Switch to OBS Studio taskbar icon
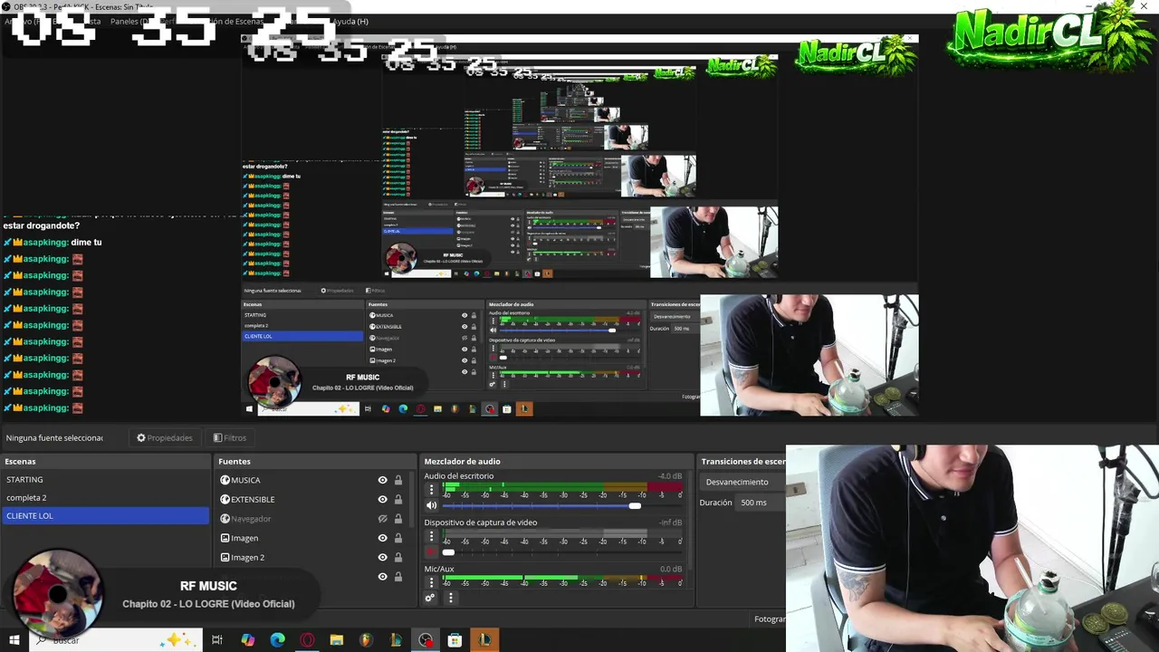This screenshot has width=1159, height=652. tap(426, 640)
